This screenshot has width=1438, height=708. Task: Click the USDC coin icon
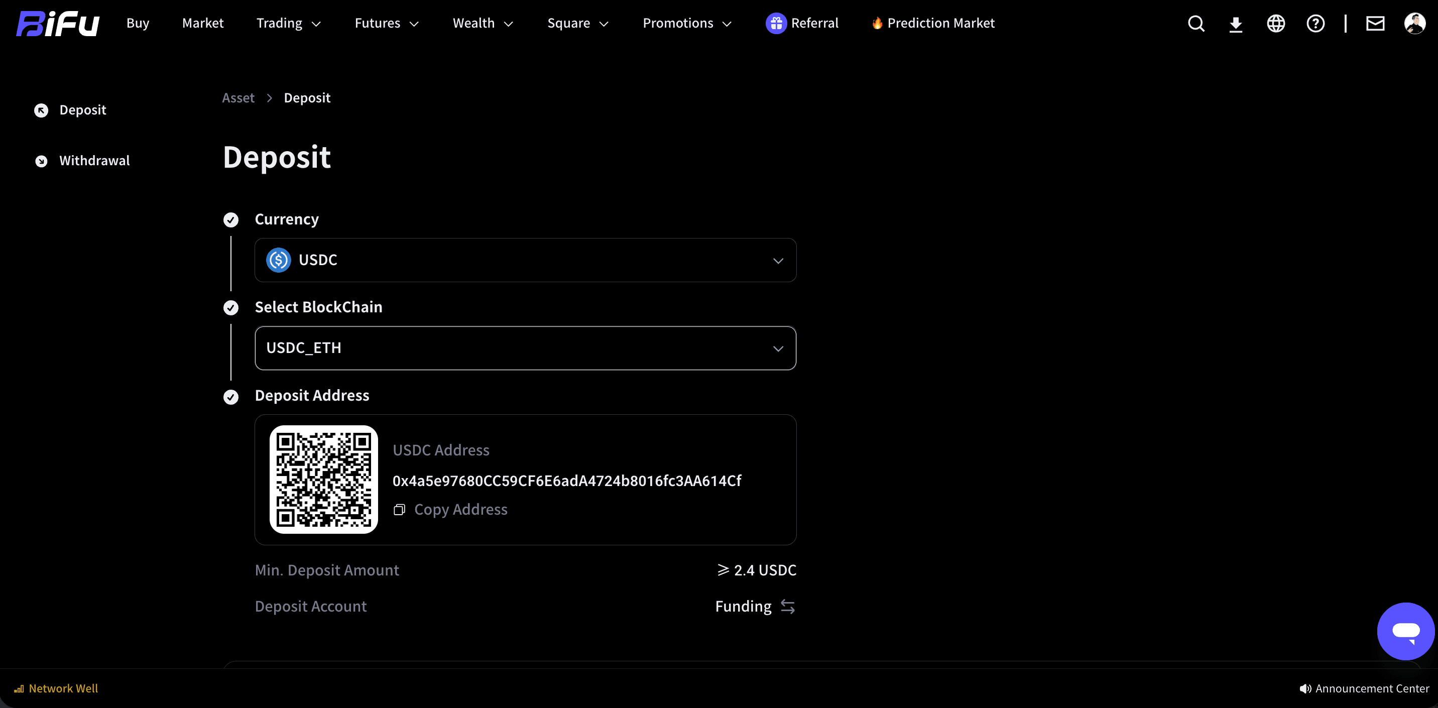coord(279,260)
